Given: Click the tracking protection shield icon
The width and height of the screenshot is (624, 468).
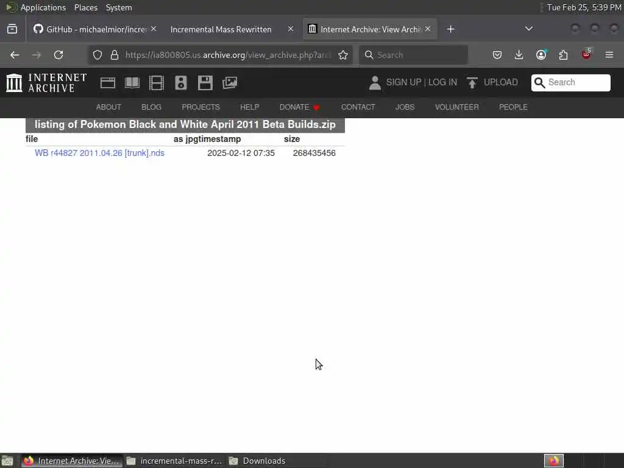Looking at the screenshot, I should tap(97, 55).
